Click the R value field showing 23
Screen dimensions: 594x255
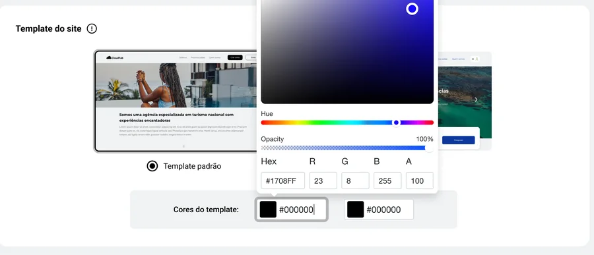point(323,181)
